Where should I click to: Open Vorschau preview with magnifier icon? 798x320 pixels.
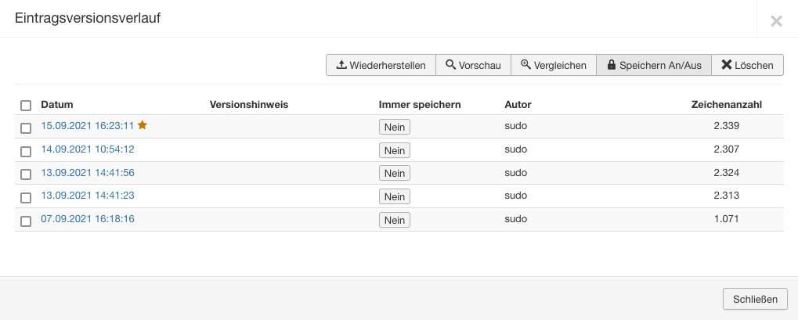(473, 65)
